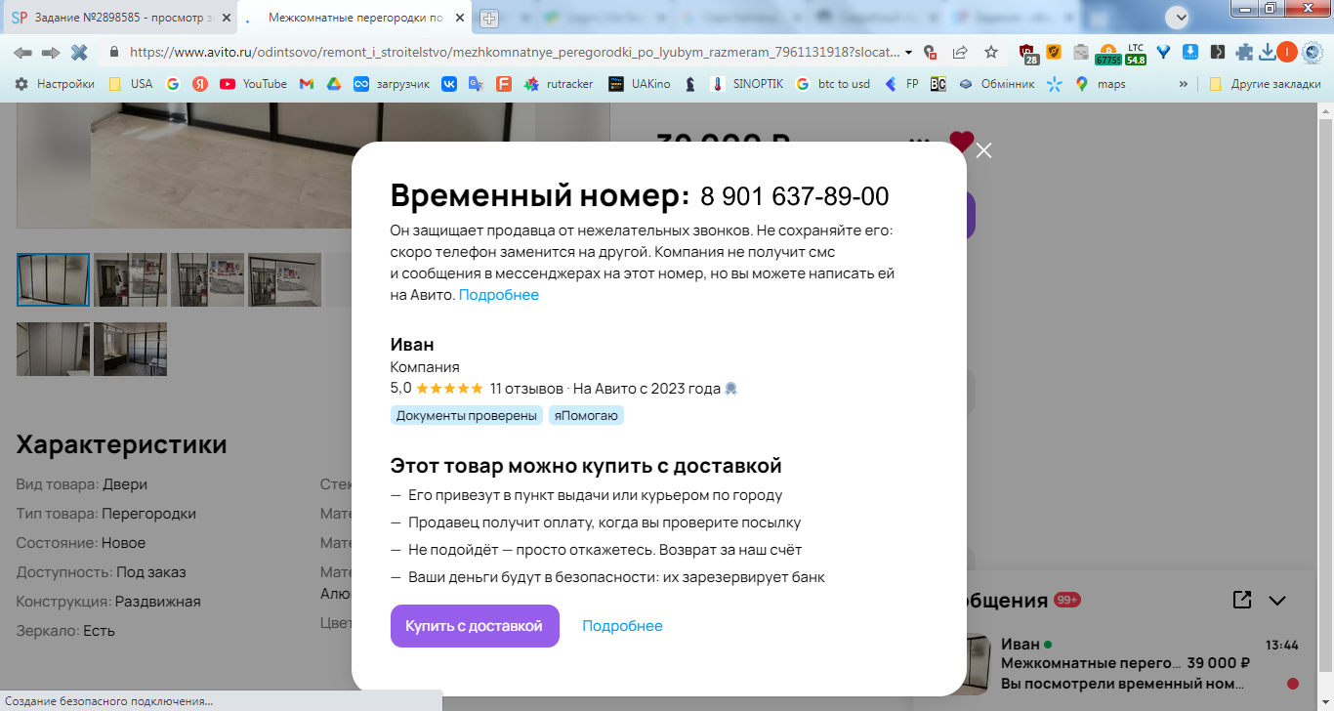Select the fourth photo thumbnail
The image size is (1334, 711).
pos(284,279)
